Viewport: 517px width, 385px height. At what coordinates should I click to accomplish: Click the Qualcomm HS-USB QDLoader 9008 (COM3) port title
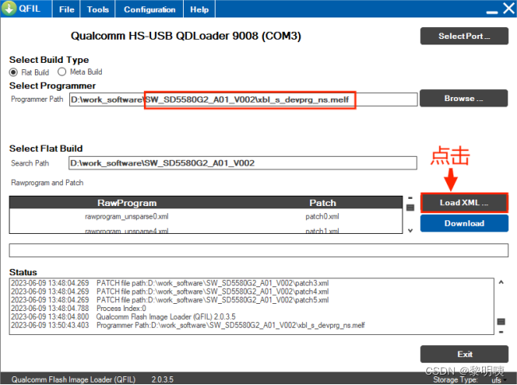point(186,36)
